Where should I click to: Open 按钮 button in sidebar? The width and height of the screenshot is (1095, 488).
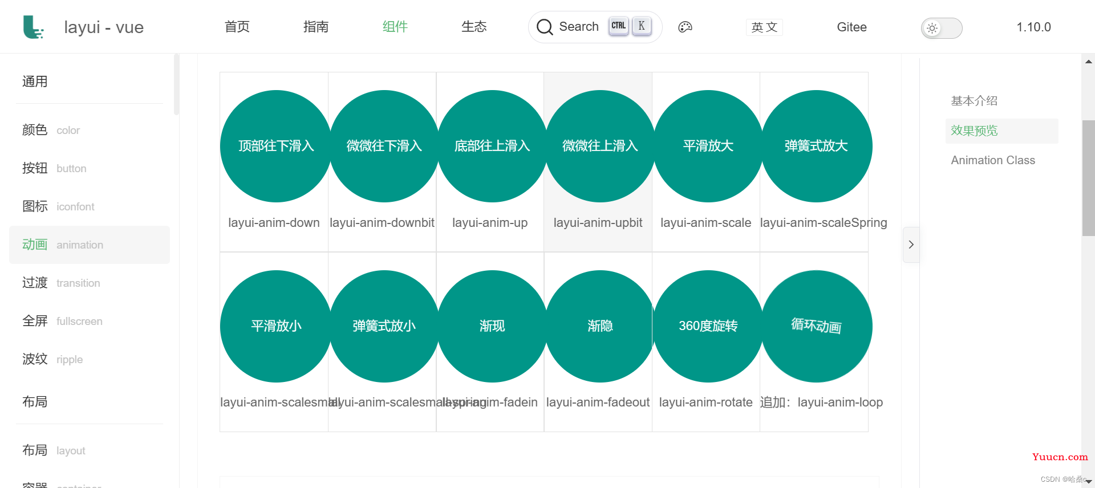coord(90,168)
